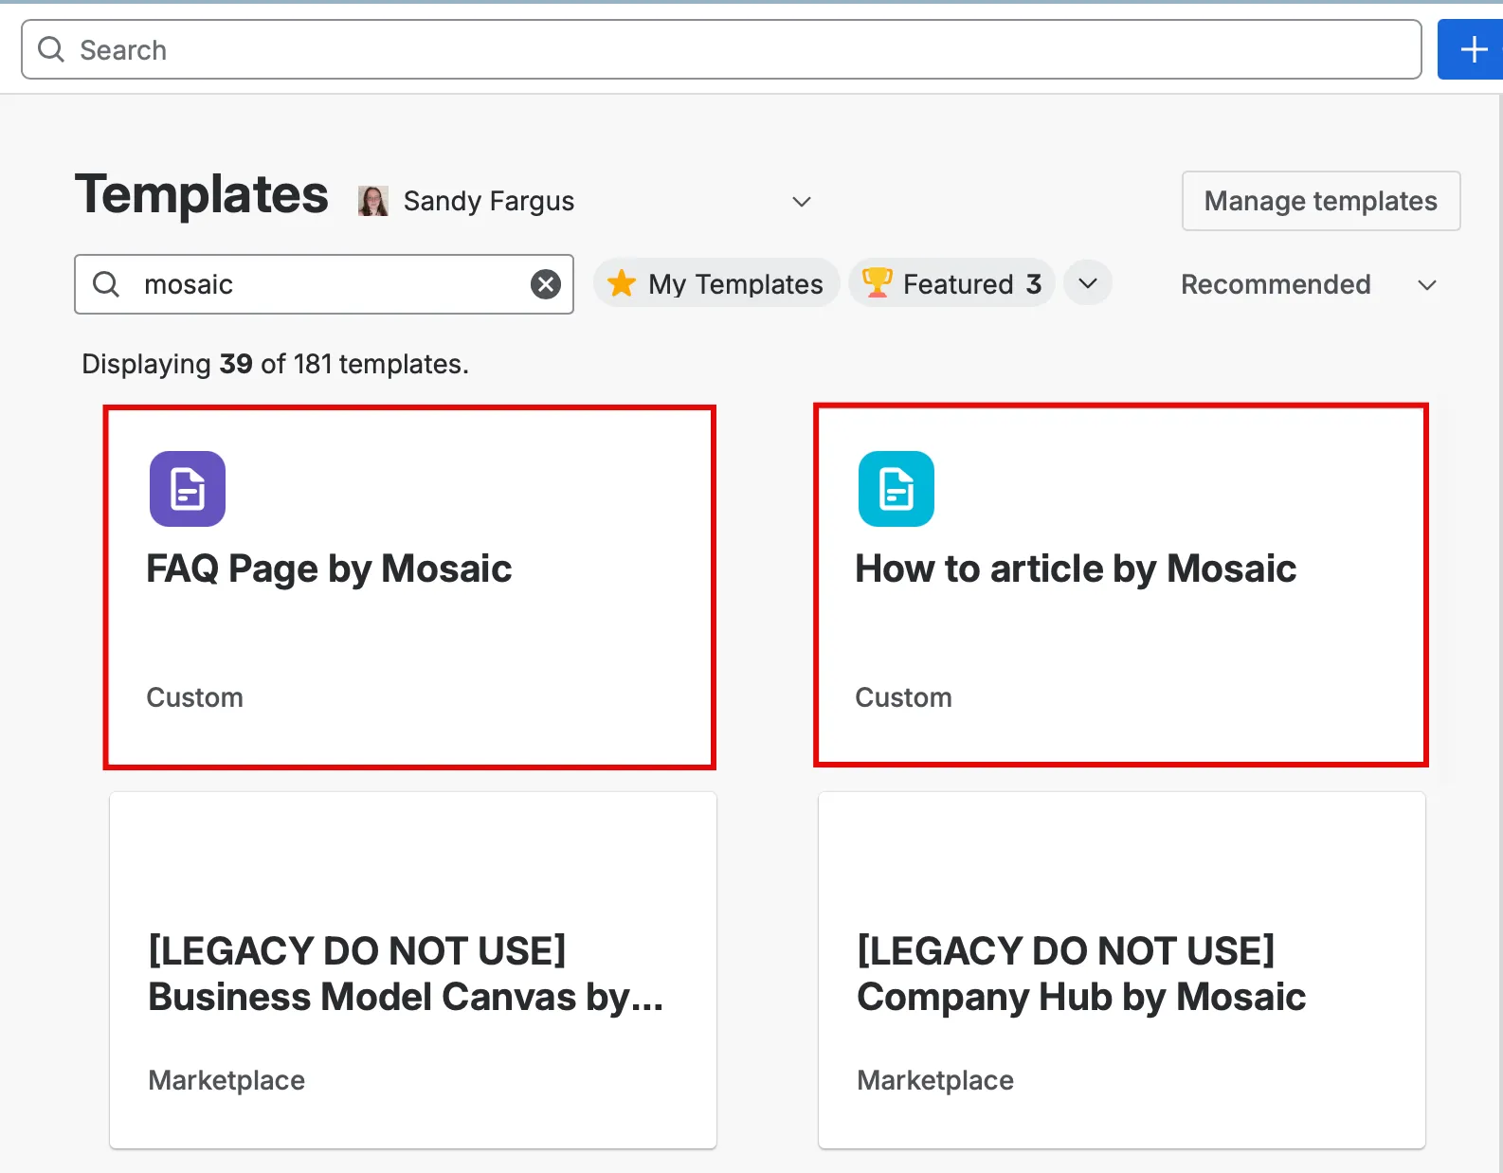The width and height of the screenshot is (1503, 1173).
Task: Toggle the My Templates filter
Action: coord(716,283)
